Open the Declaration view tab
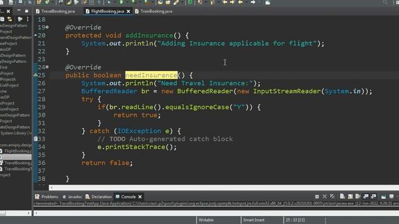 coord(99,197)
